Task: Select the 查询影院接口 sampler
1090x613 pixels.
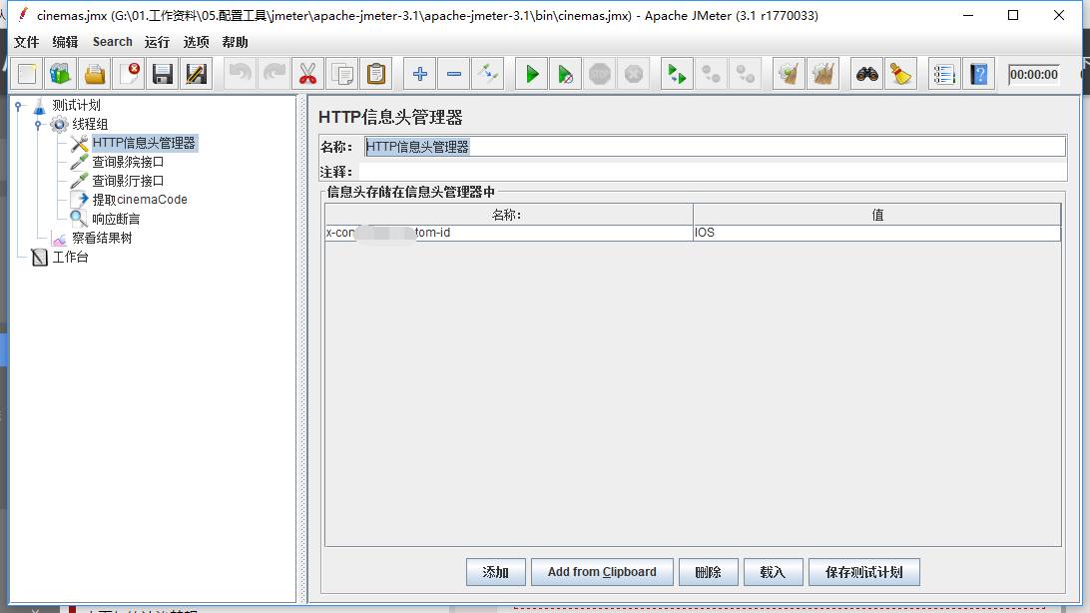Action: [x=128, y=162]
